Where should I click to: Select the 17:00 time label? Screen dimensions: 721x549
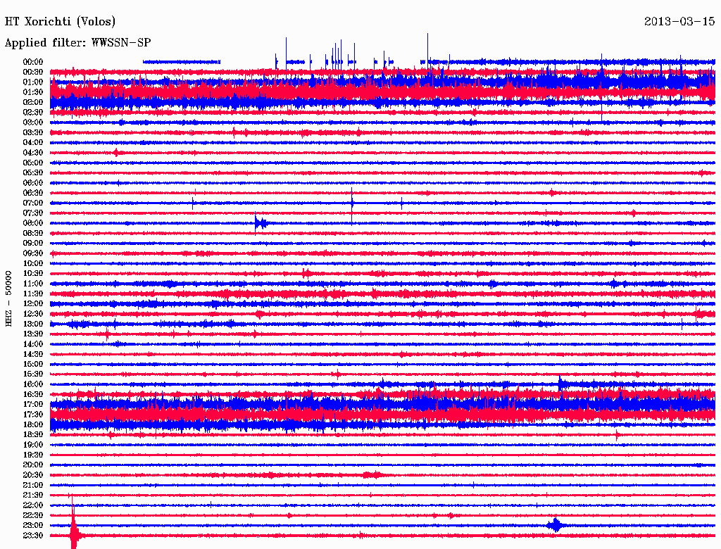(x=33, y=405)
